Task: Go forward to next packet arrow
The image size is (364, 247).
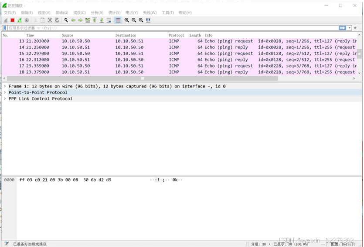Action: 80,20
